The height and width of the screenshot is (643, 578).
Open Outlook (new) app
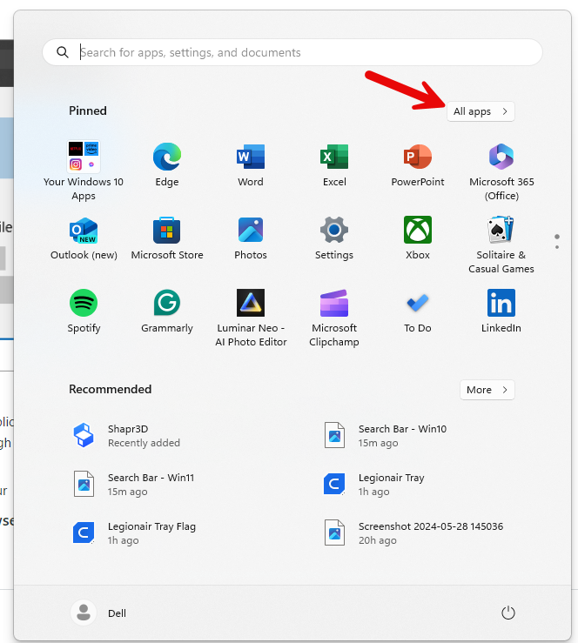pyautogui.click(x=84, y=238)
